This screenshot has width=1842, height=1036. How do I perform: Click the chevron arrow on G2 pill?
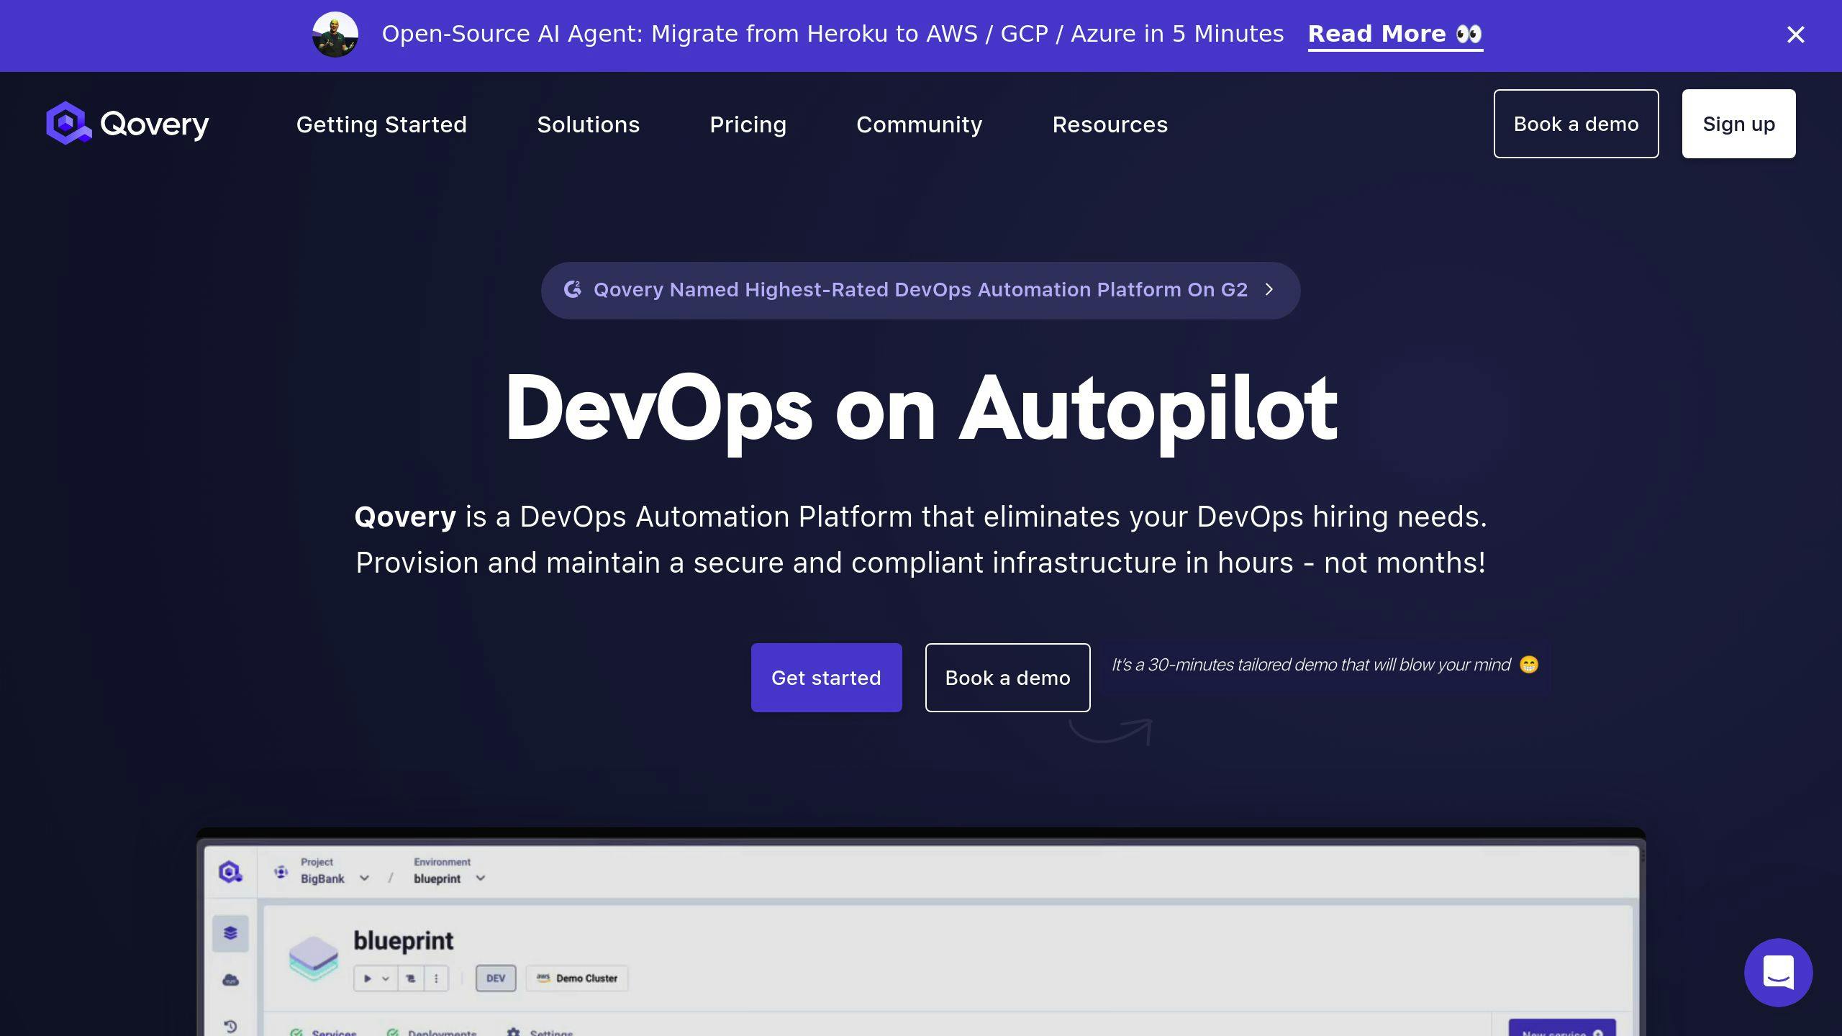click(x=1269, y=289)
